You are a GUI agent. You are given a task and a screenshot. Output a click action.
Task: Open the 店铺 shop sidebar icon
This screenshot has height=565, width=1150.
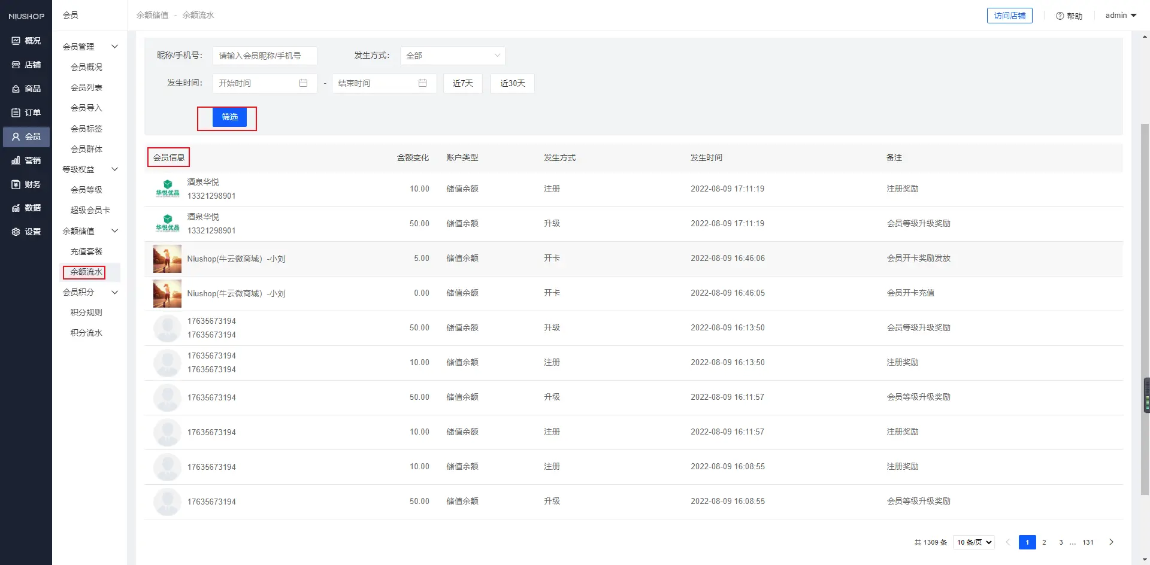coord(16,65)
